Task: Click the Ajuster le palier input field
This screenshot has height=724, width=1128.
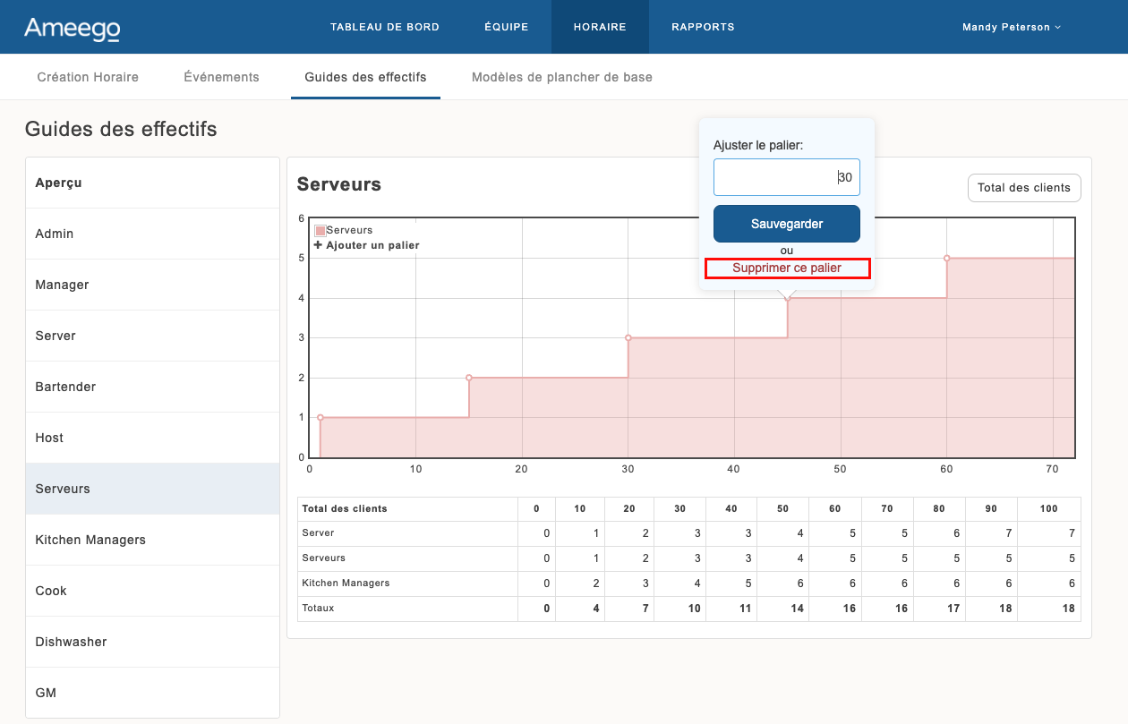Action: pos(786,177)
